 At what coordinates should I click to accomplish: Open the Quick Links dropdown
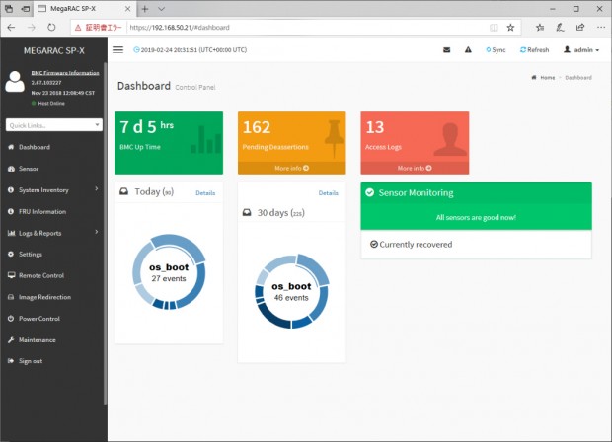pos(54,125)
